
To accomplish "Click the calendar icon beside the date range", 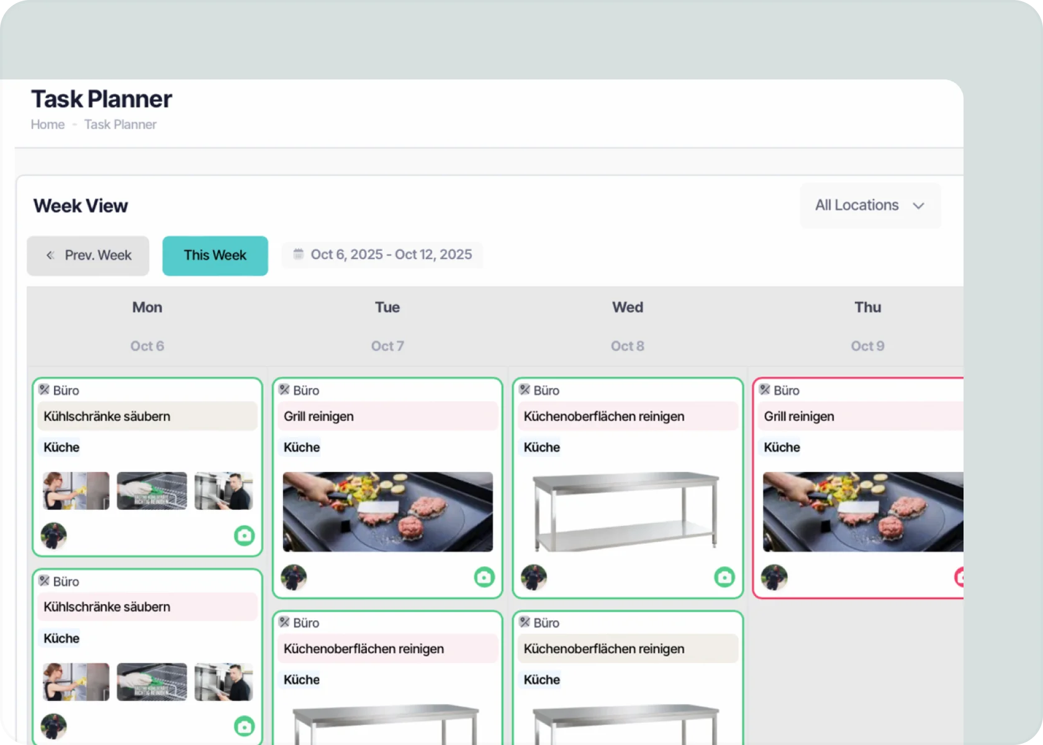I will click(x=299, y=254).
